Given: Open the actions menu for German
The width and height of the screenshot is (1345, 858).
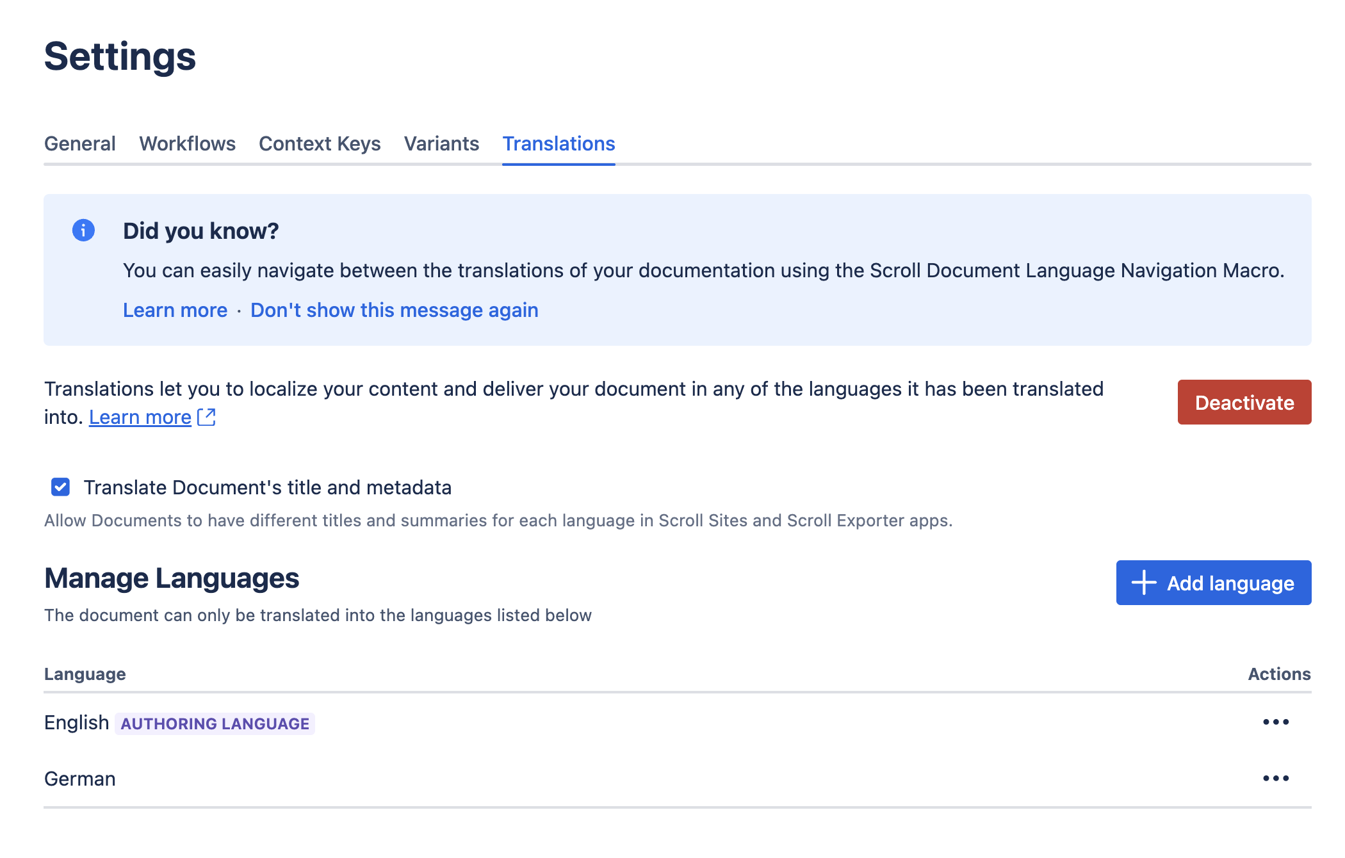Looking at the screenshot, I should [1275, 778].
